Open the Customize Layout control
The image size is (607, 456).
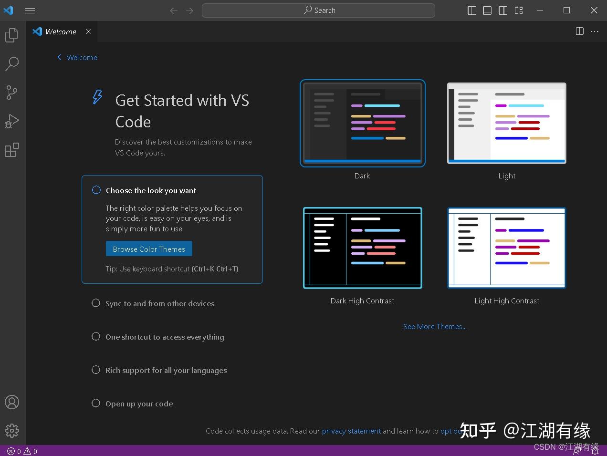pos(519,10)
